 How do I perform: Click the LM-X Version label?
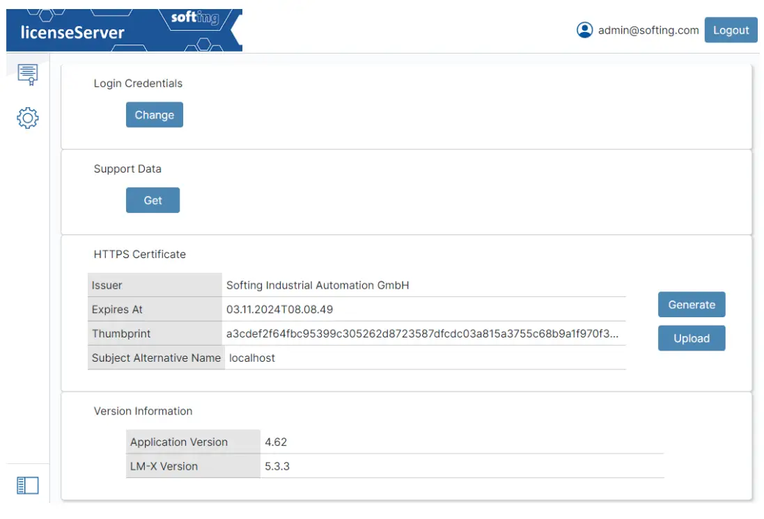(193, 466)
